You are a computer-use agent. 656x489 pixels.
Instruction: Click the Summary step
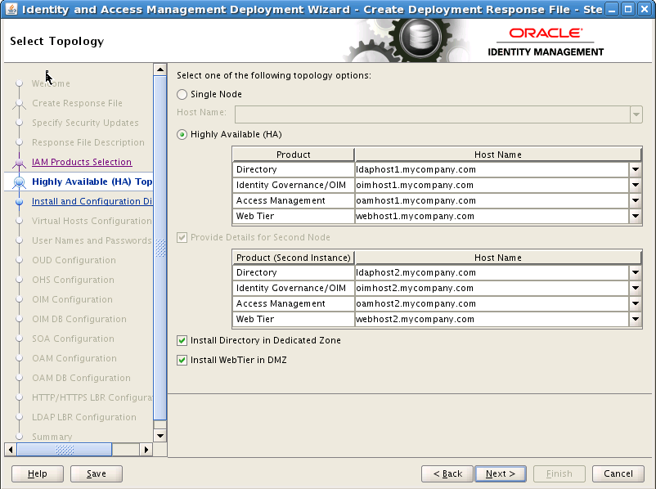coord(52,437)
